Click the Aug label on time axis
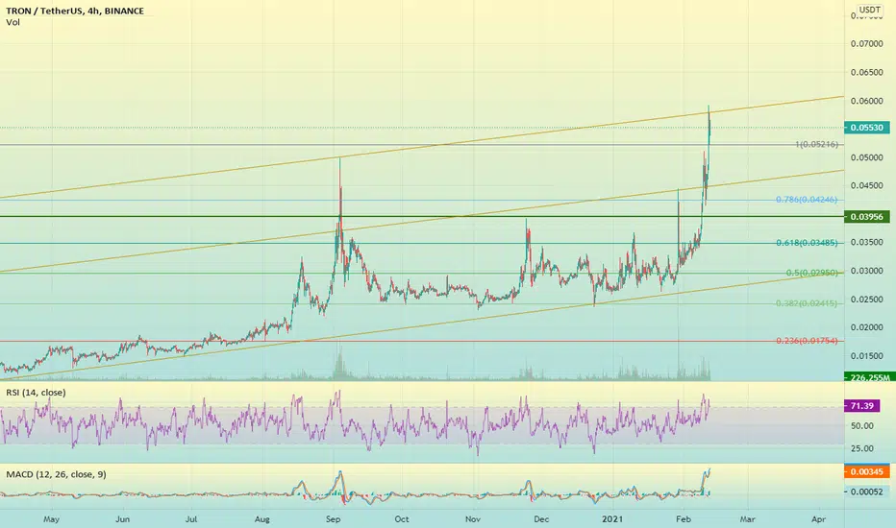The image size is (896, 528). click(262, 519)
